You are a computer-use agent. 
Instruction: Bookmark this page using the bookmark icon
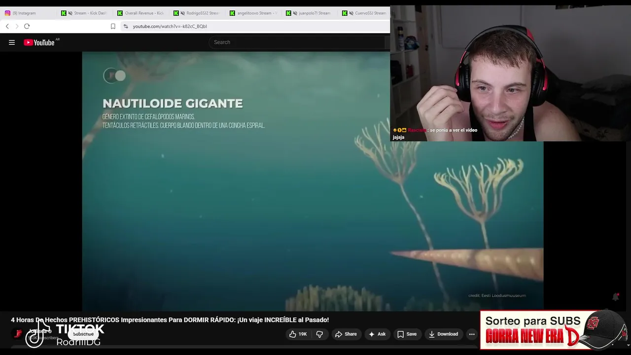coord(113,26)
